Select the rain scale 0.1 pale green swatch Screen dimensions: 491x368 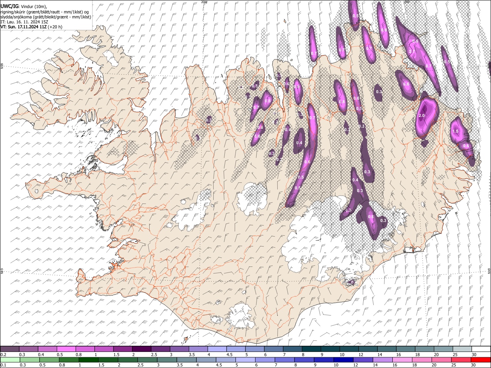click(x=10, y=360)
